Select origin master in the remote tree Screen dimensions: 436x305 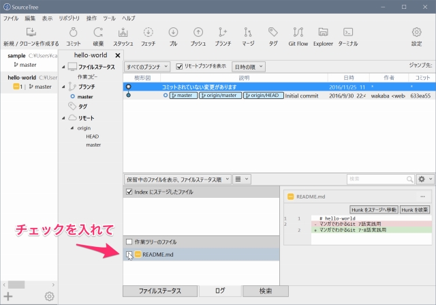[x=93, y=145]
